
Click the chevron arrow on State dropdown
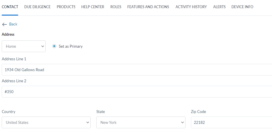tap(183, 122)
